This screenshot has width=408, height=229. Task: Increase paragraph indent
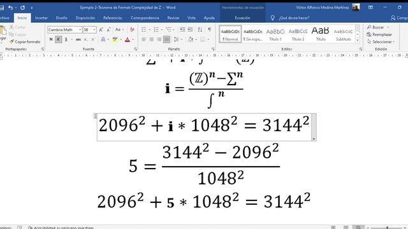[190, 30]
